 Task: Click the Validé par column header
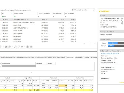41,63
